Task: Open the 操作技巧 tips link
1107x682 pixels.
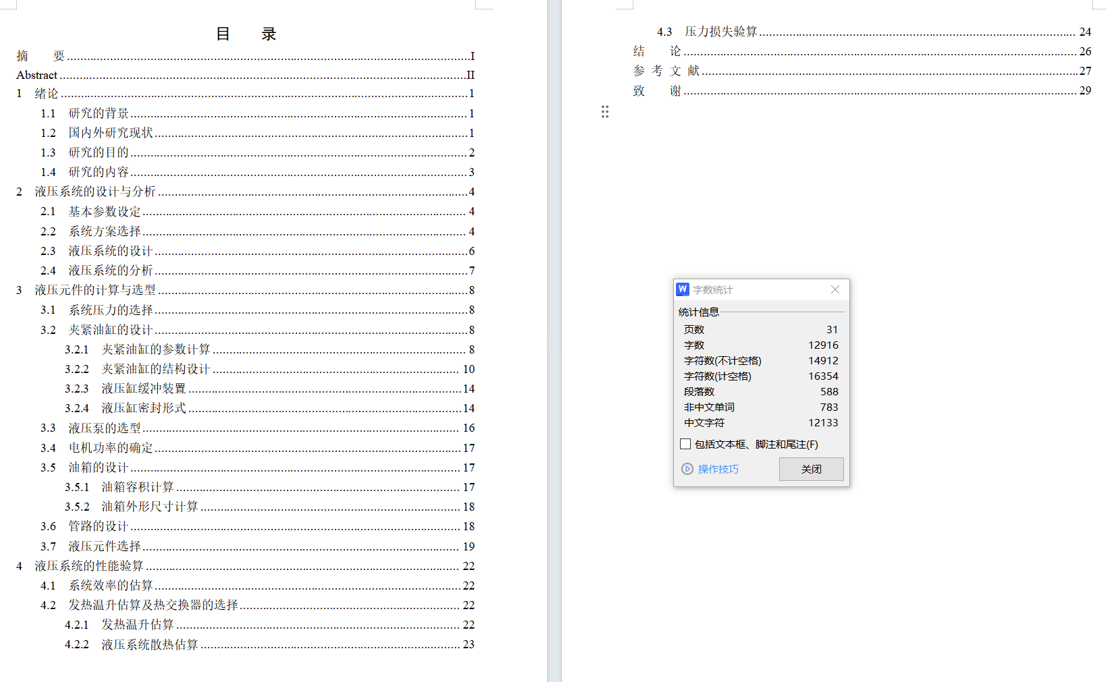Action: coord(717,469)
